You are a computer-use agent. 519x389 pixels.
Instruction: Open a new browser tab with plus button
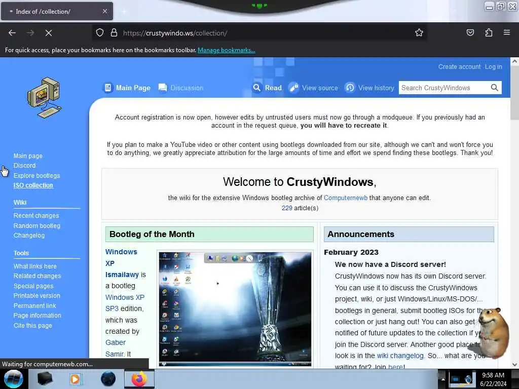pyautogui.click(x=124, y=12)
